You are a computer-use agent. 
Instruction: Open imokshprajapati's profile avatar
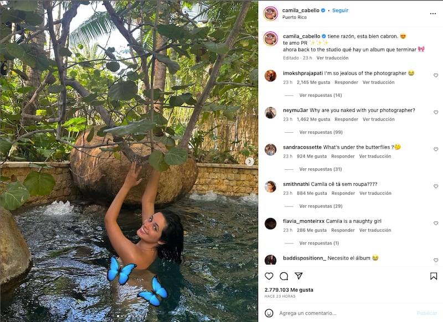click(x=270, y=76)
